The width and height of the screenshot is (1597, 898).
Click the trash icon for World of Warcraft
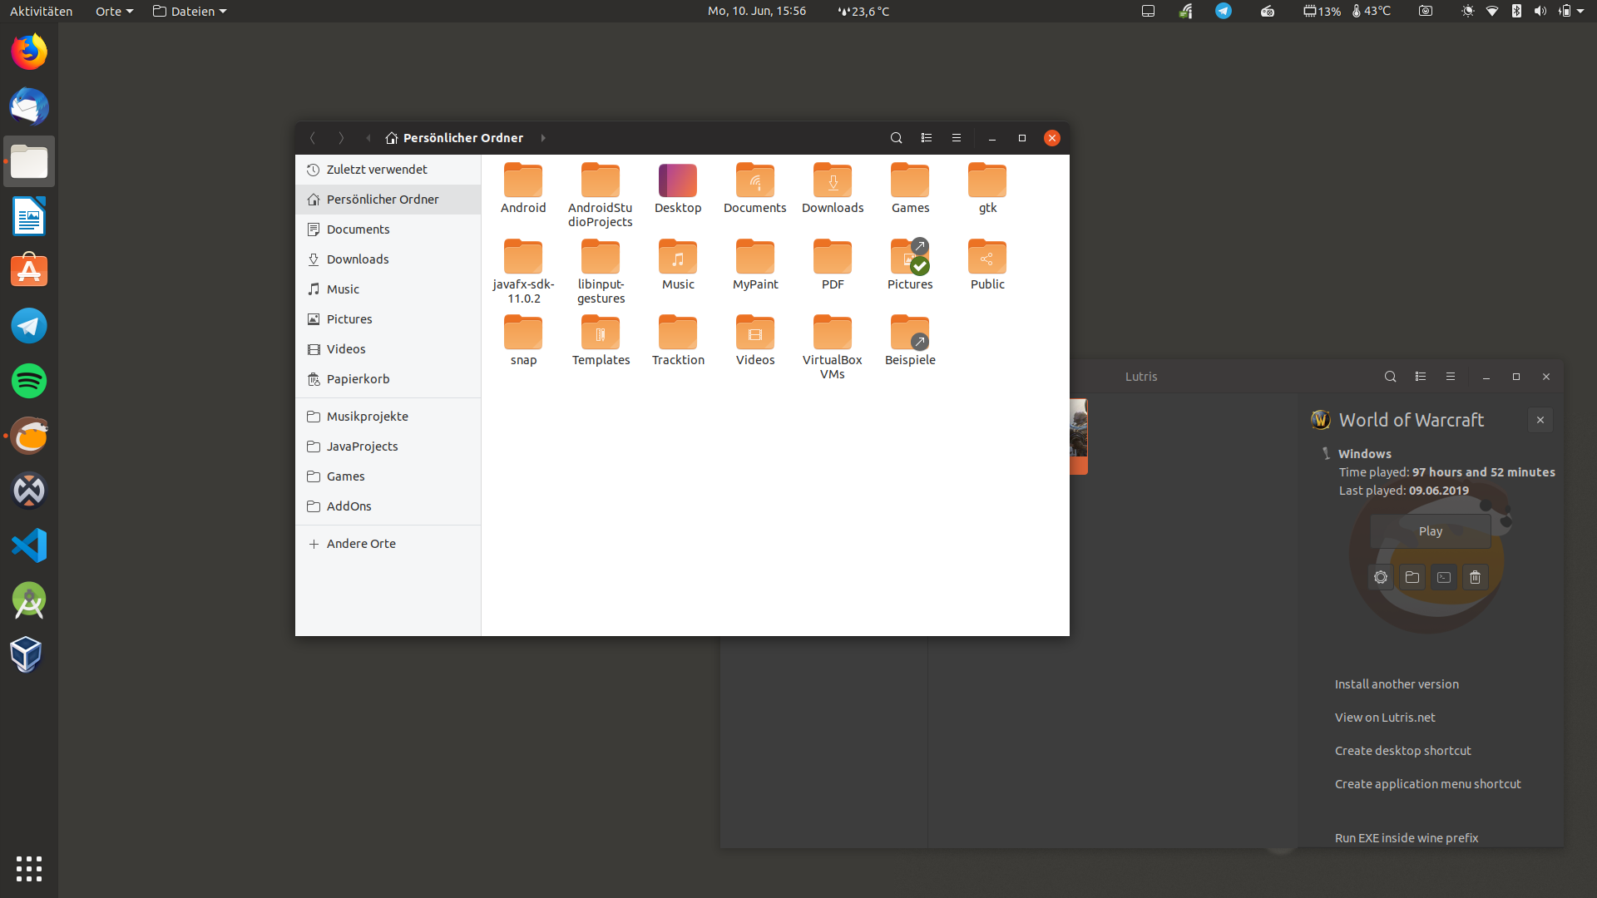[1476, 577]
